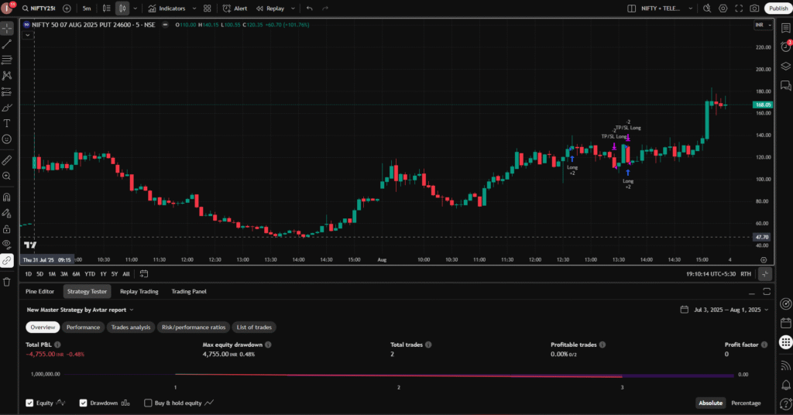This screenshot has height=415, width=793.
Task: Switch to Percentage view
Action: point(746,403)
